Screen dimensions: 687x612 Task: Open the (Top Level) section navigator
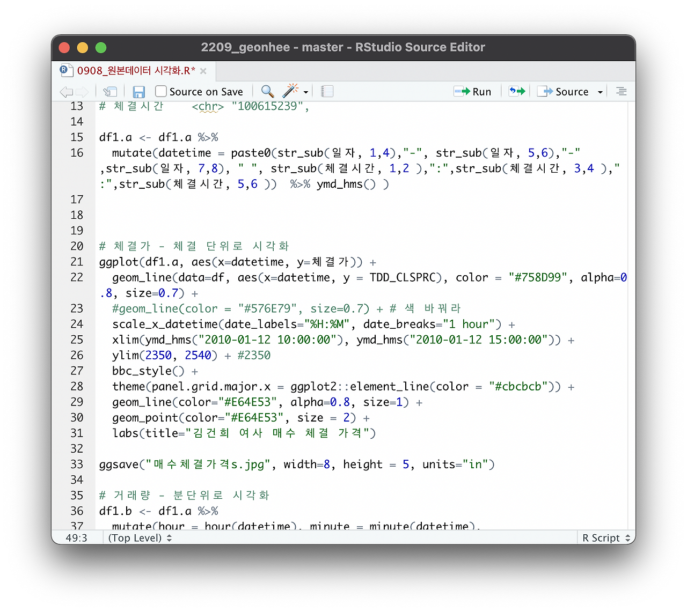tap(140, 538)
